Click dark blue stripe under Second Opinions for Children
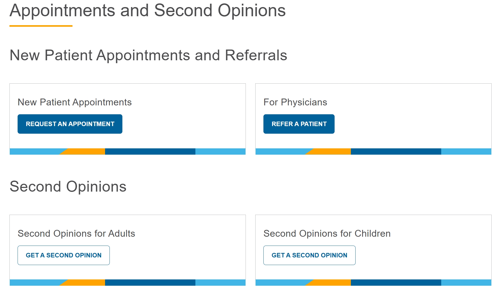This screenshot has height=292, width=499. [x=396, y=283]
